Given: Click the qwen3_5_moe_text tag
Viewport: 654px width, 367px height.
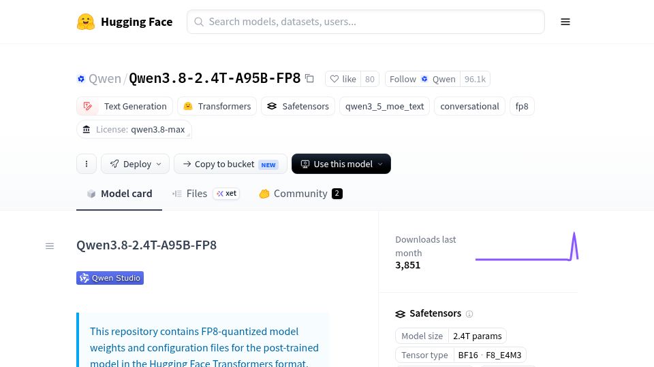Looking at the screenshot, I should (x=384, y=106).
